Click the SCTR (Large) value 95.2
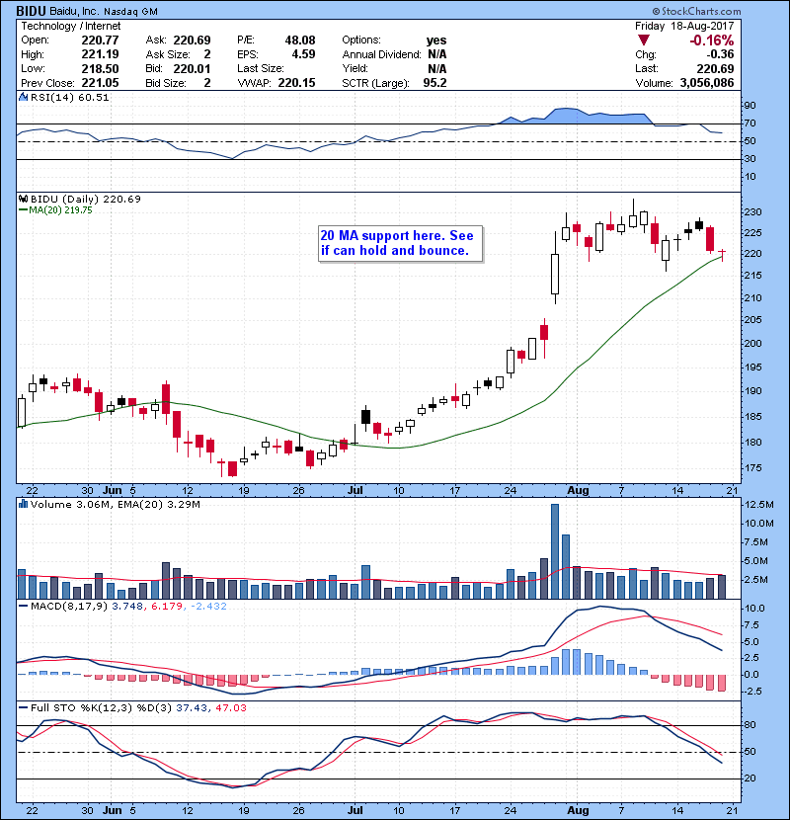The width and height of the screenshot is (790, 820). coord(435,83)
